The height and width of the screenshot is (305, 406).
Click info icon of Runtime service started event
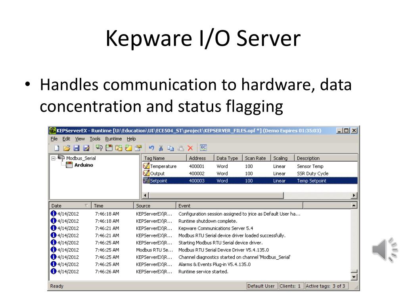[x=54, y=271]
